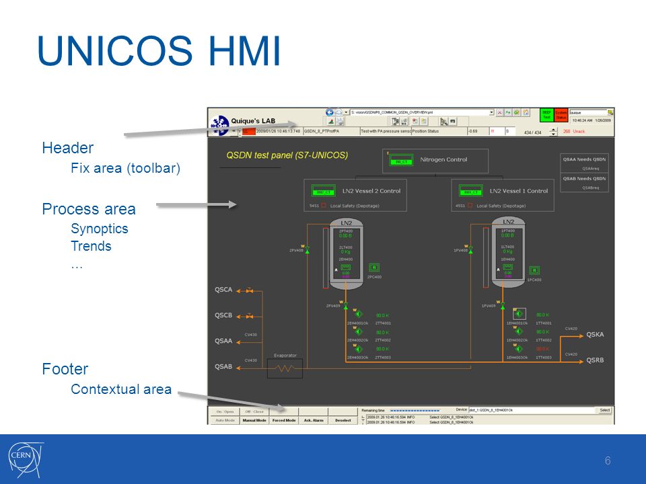The image size is (646, 484).
Task: Select valve 2PV409
Action: (345, 306)
